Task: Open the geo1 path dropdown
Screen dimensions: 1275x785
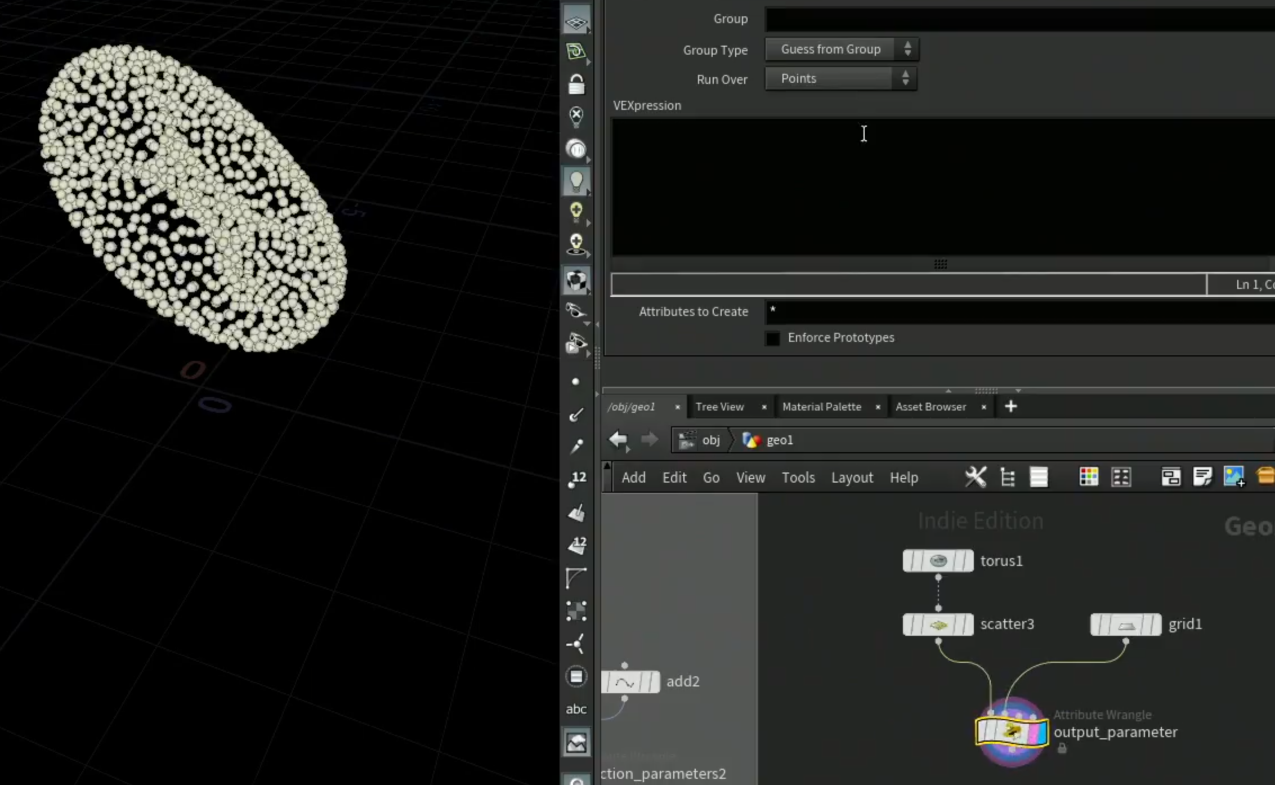Action: pos(779,440)
